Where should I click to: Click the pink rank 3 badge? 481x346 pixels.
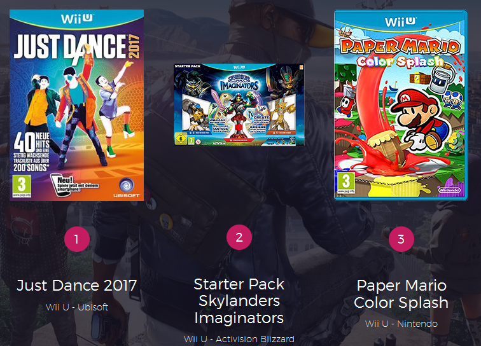tap(401, 239)
